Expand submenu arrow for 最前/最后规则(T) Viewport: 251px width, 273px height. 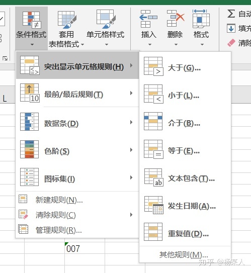[131, 93]
